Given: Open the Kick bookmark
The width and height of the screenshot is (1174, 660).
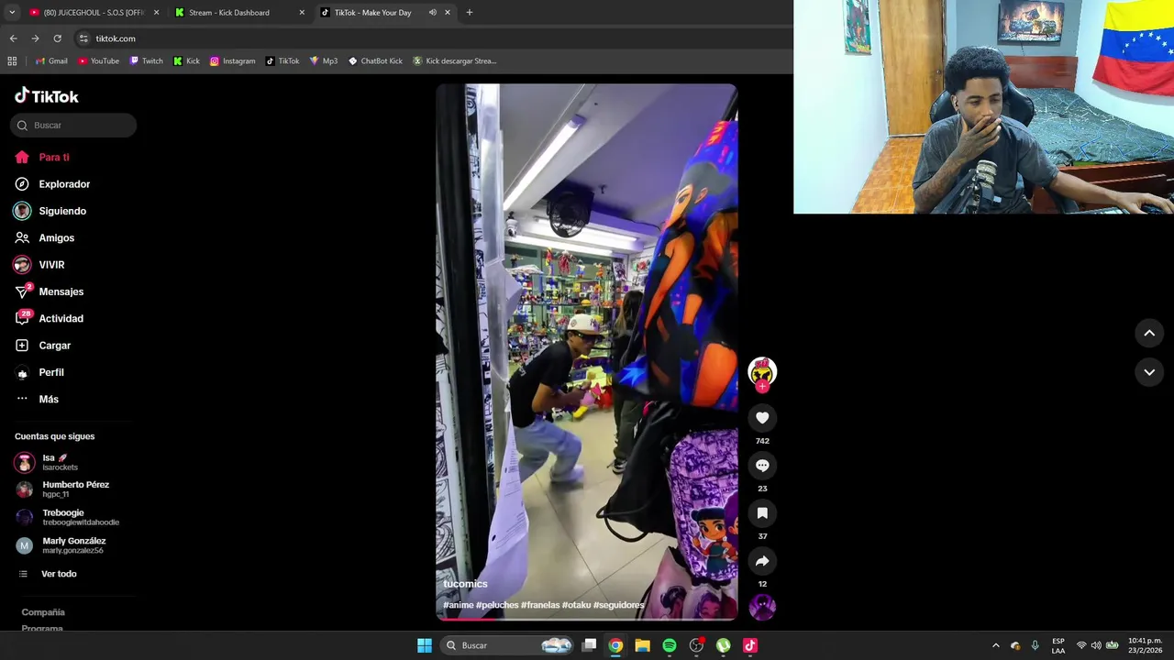Looking at the screenshot, I should tap(186, 61).
